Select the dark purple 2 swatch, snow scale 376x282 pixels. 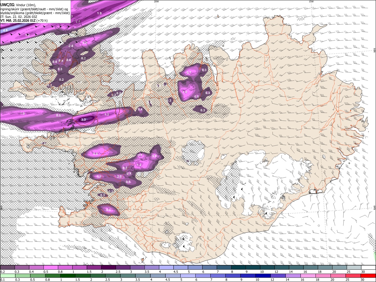pos(108,267)
